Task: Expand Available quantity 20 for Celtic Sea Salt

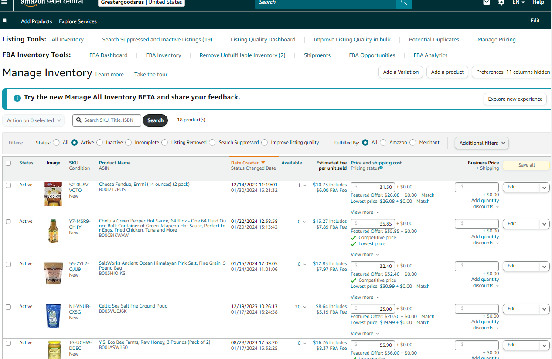Action: click(300, 307)
